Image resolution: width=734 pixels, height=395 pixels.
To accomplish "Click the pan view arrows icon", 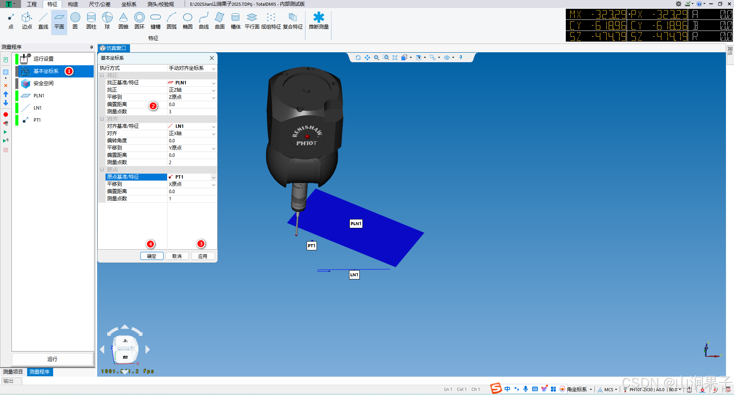I will (367, 58).
